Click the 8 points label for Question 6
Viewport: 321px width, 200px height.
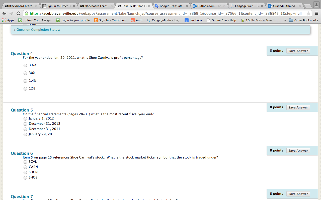point(277,150)
